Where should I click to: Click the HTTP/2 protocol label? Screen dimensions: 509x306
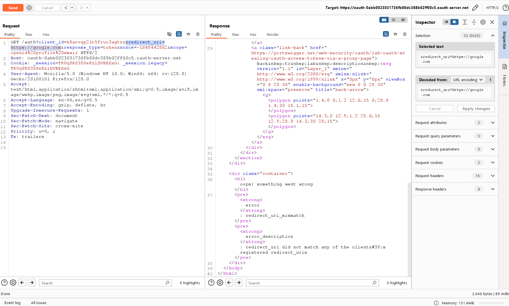click(492, 8)
